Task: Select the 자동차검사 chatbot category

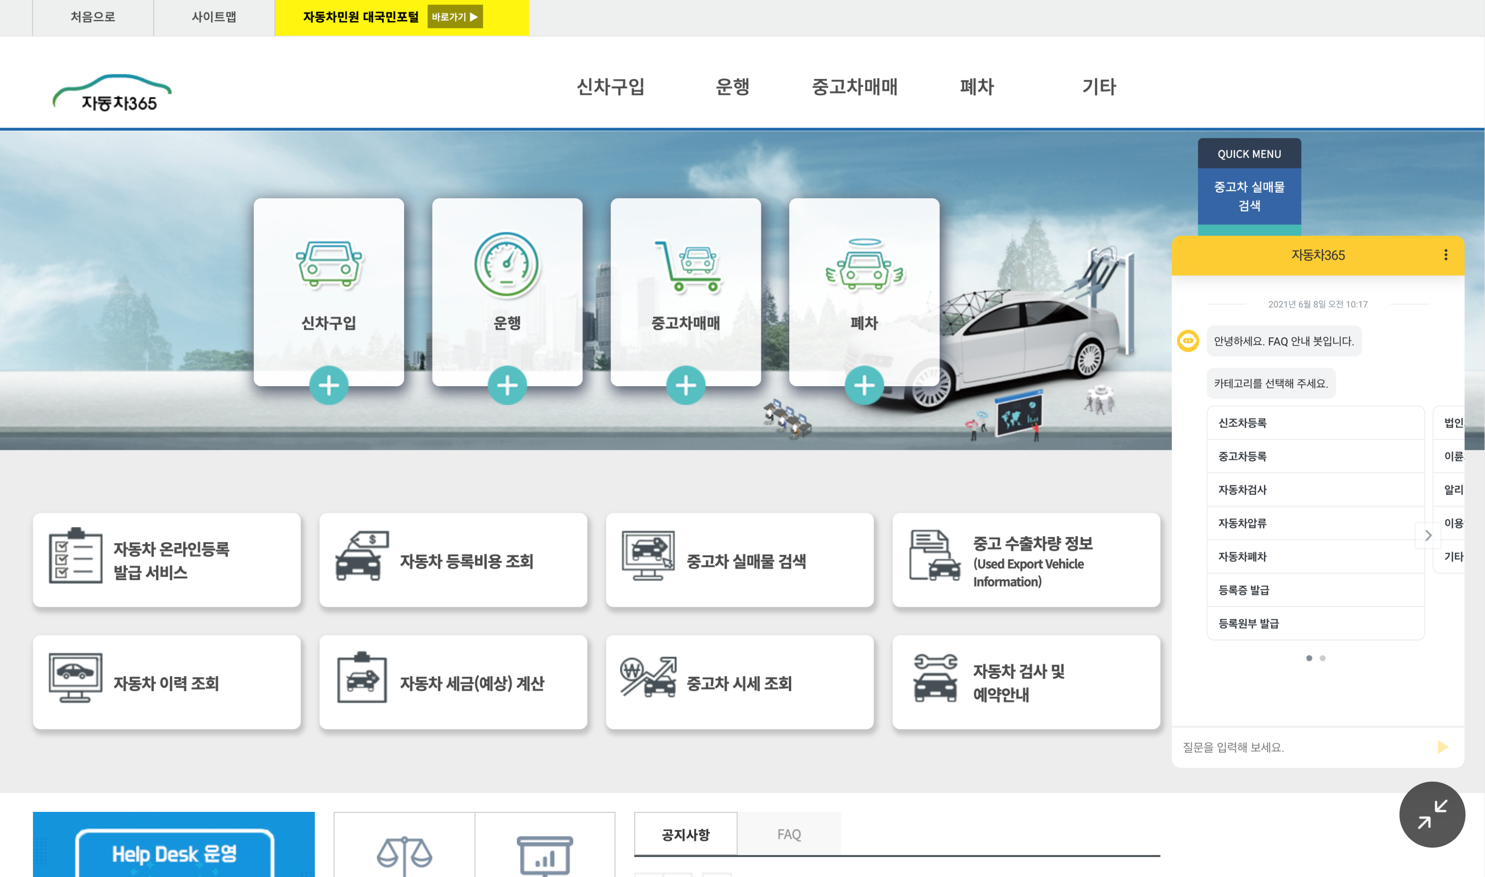Action: [x=1242, y=489]
